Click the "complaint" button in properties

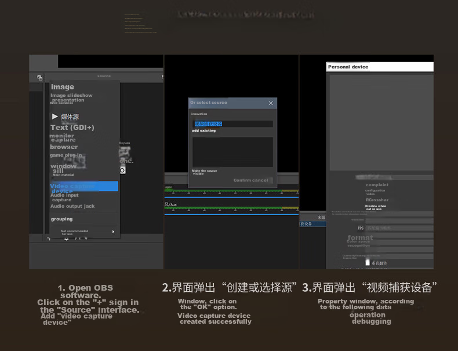[x=377, y=185]
